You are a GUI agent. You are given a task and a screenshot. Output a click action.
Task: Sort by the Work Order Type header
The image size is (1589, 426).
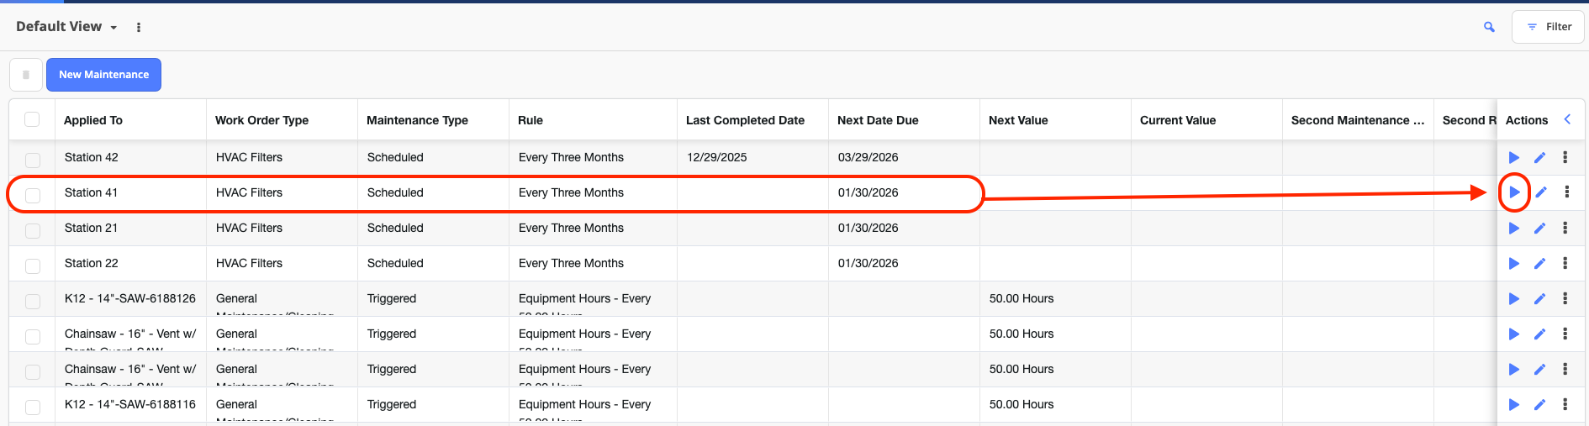[x=261, y=120]
